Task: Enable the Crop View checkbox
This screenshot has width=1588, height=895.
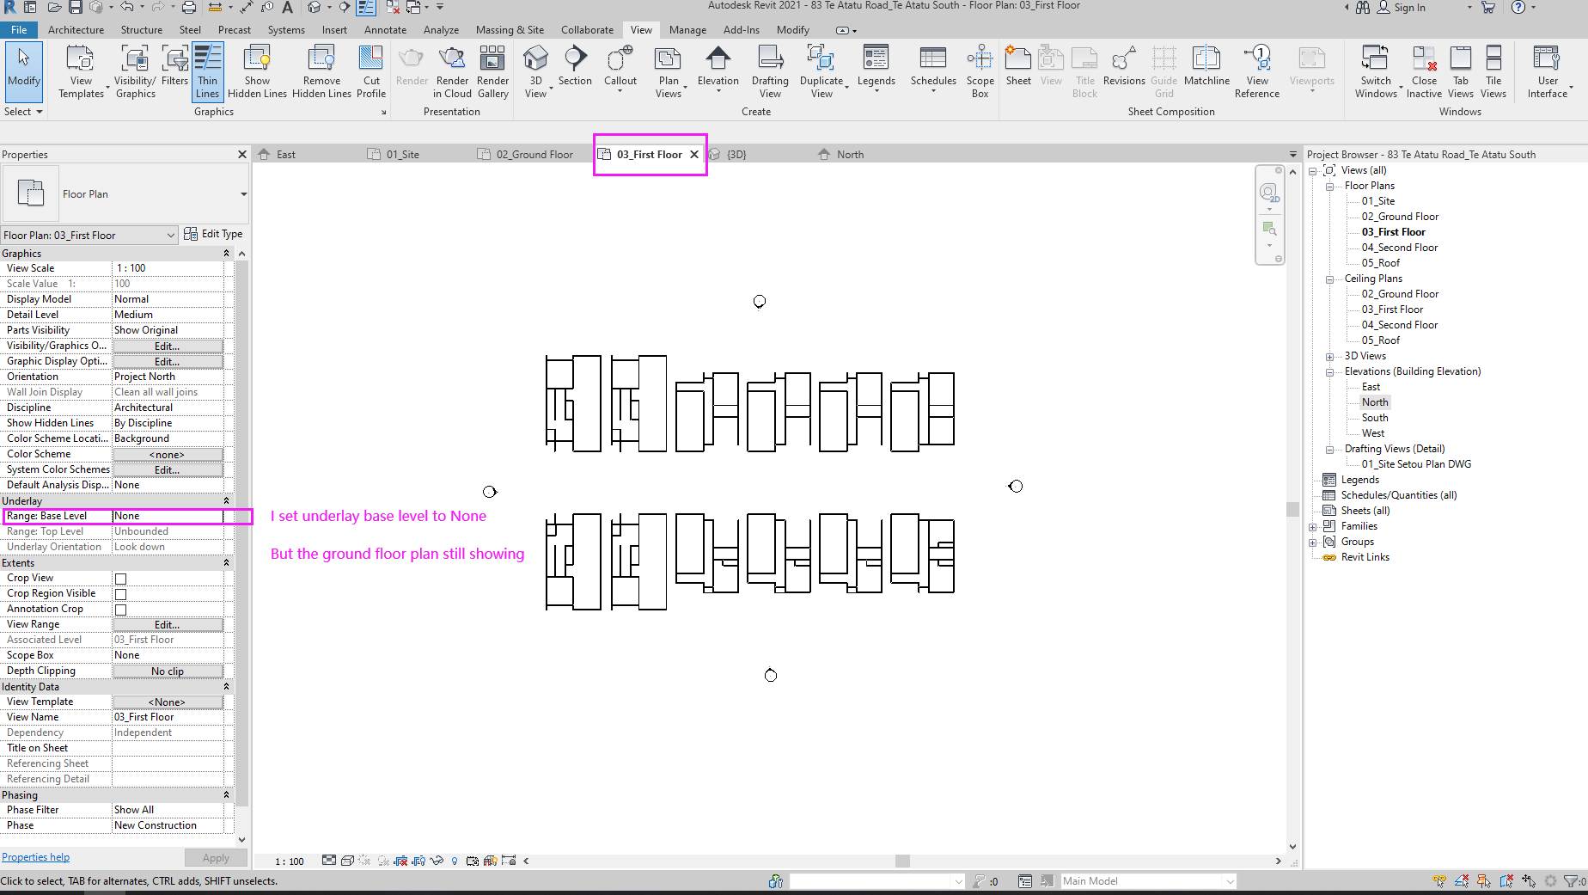Action: [119, 578]
